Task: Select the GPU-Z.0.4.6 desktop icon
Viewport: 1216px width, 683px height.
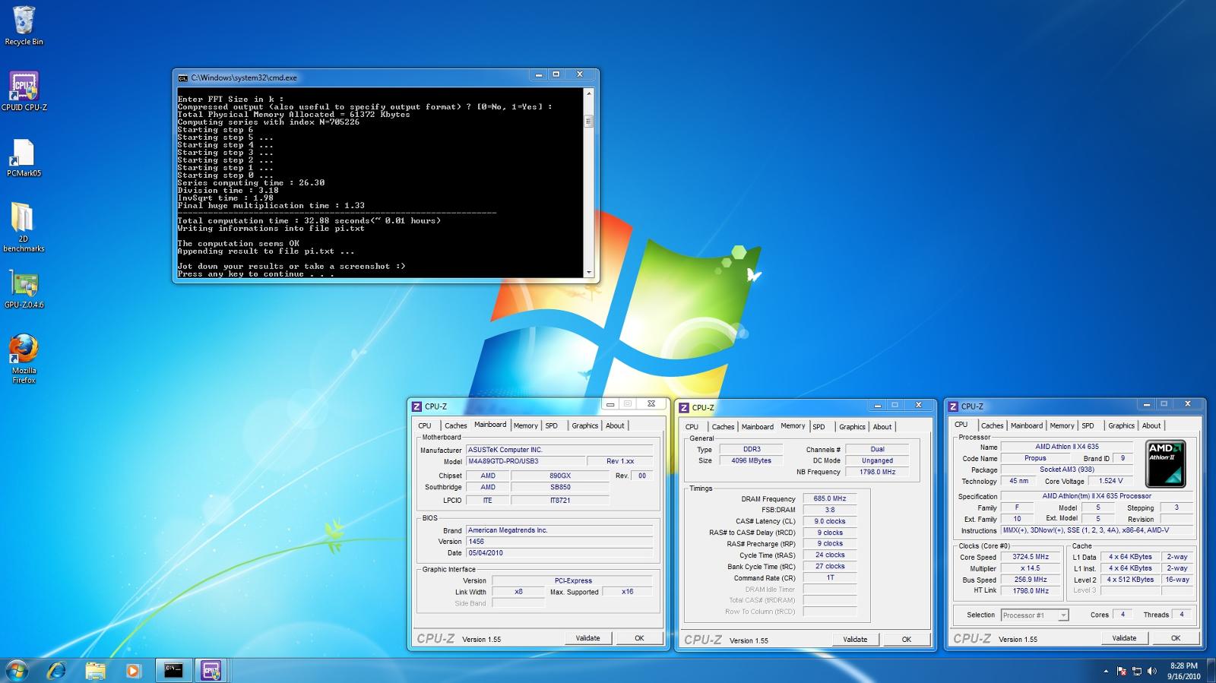Action: (x=24, y=289)
